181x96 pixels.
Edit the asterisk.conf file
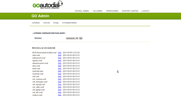59,74
